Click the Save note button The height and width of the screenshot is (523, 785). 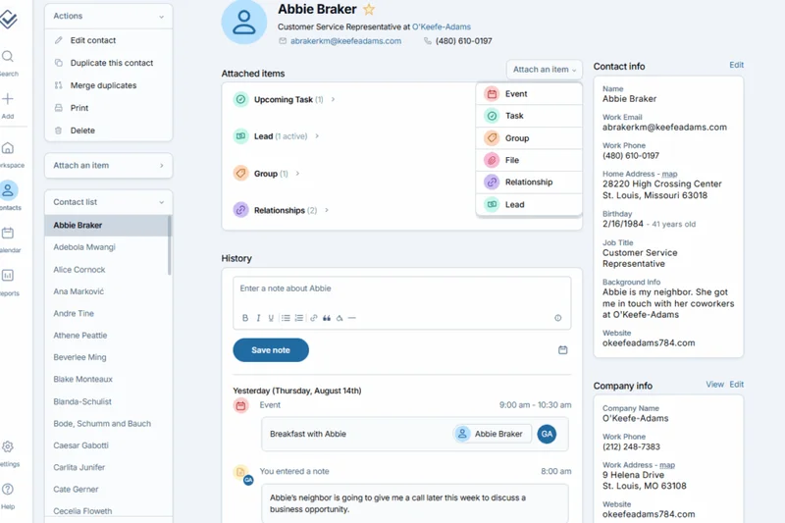coord(271,350)
